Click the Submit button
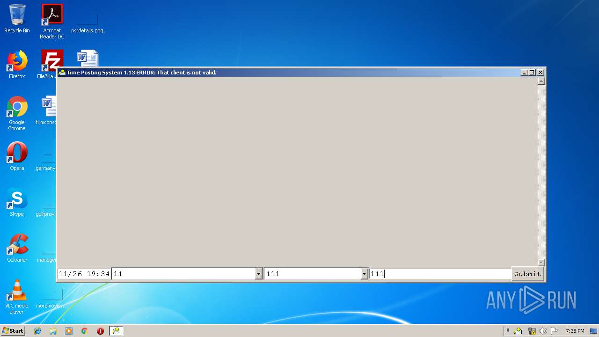 527,274
